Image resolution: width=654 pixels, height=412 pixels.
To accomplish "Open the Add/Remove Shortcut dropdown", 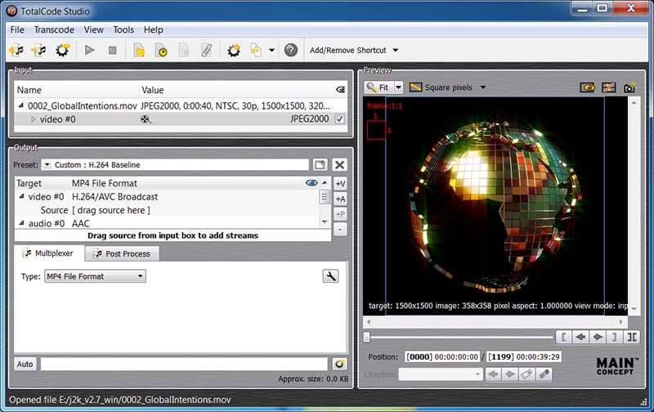I will [x=354, y=50].
